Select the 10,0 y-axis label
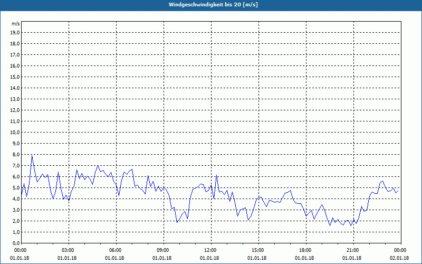422x264 pixels. coord(15,133)
